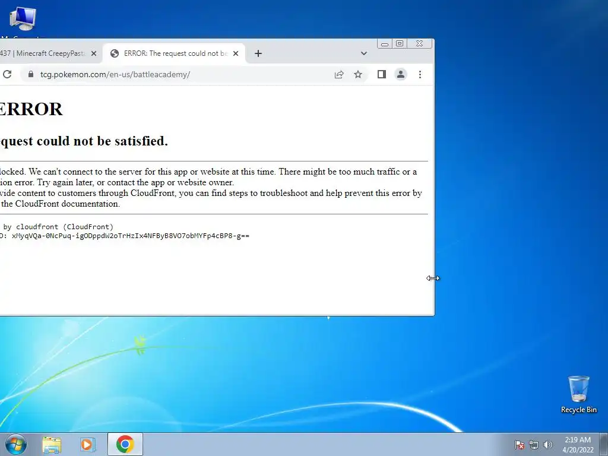Open the volume speaker tray icon

pos(547,444)
